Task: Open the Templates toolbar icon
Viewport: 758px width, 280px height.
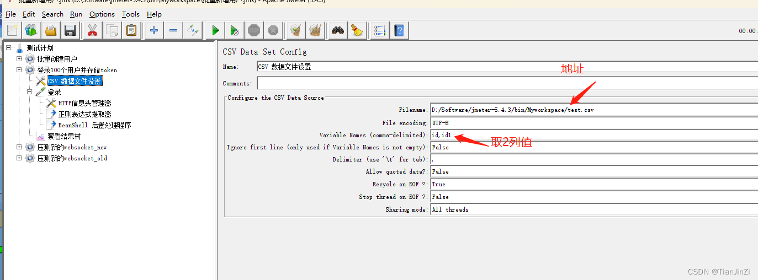Action: (31, 30)
